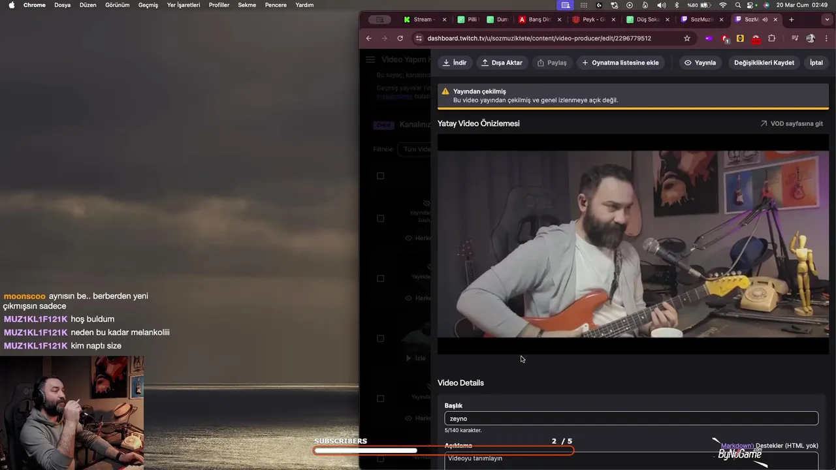Click the red extension icon in toolbar

pyautogui.click(x=756, y=39)
